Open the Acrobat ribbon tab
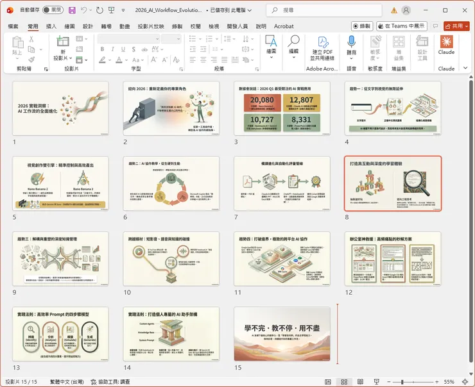Image resolution: width=475 pixels, height=387 pixels. 284,26
